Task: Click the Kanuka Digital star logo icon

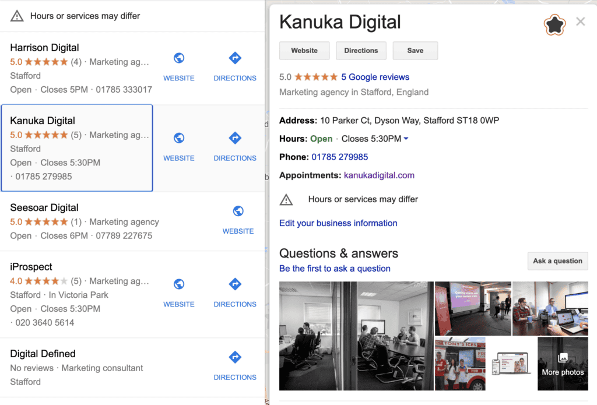Action: [x=555, y=24]
